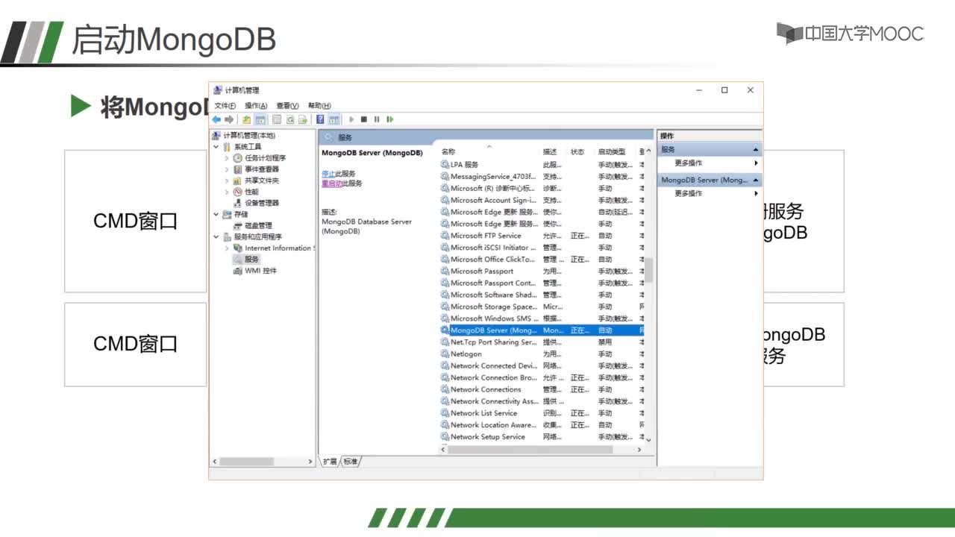955x537 pixels.
Task: Click the 停止 this service link
Action: tap(328, 174)
